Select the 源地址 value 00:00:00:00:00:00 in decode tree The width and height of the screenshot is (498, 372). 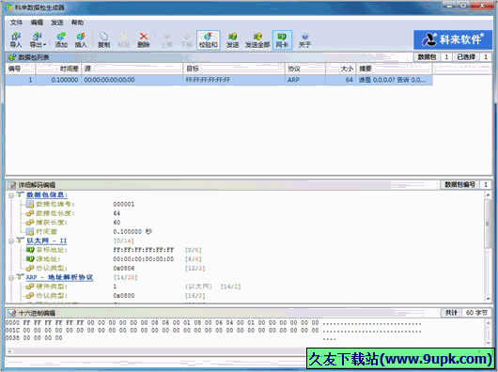(144, 259)
